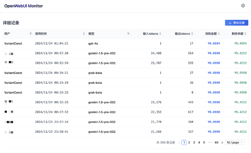Screen dimensions: 251x153
Task: Click timestamp 2024/11/24 00:52:59
Action: coord(52,63)
